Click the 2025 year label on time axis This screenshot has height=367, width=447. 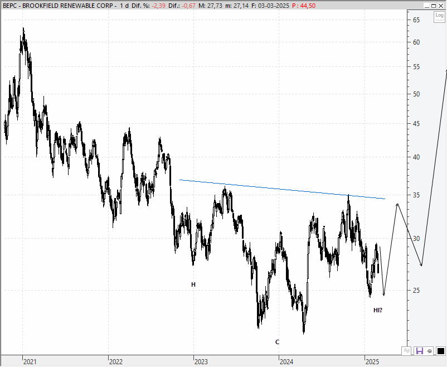372,362
